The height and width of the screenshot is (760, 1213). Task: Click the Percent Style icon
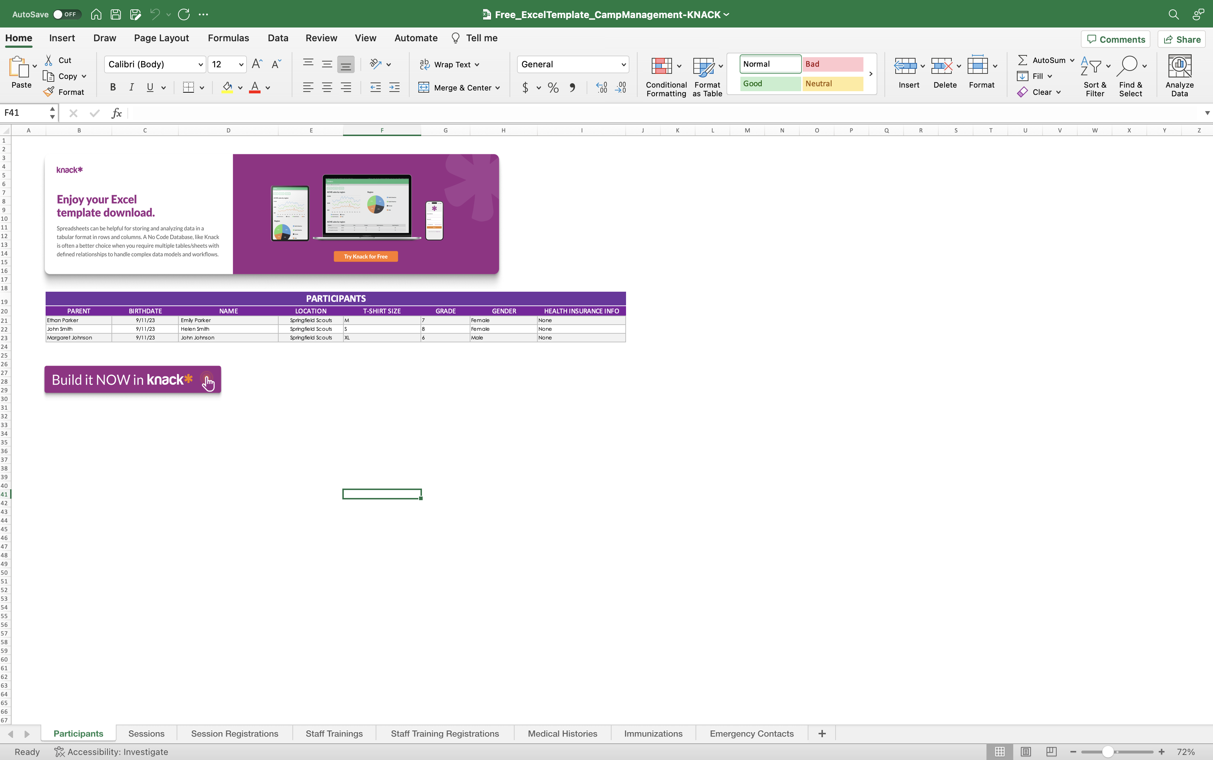pos(553,88)
